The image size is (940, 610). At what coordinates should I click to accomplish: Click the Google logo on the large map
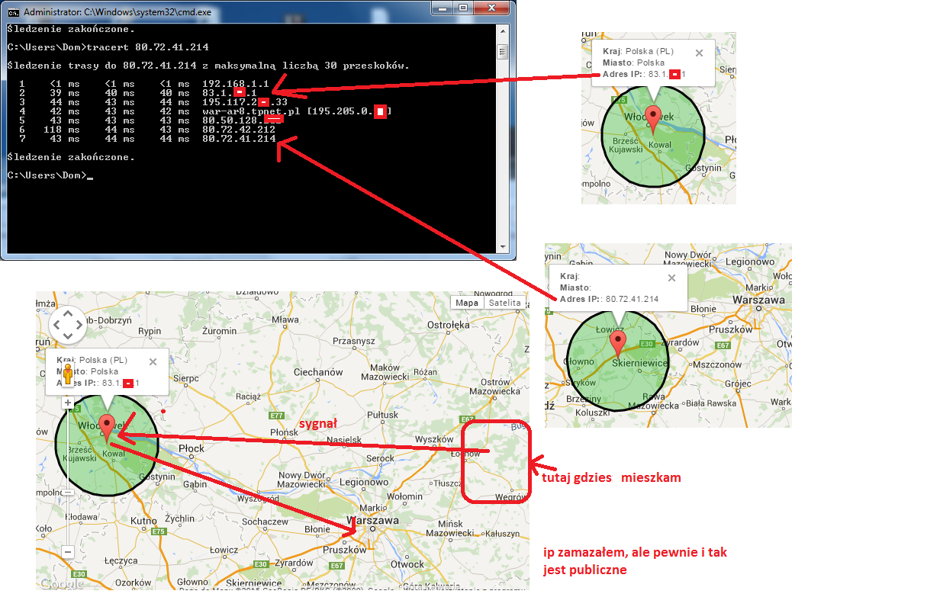pyautogui.click(x=62, y=583)
